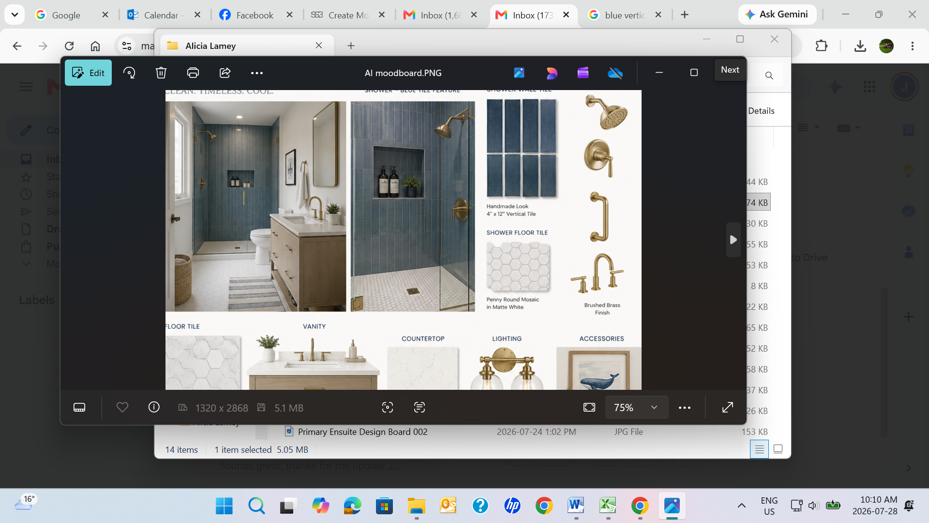Show hidden system tray icons
The height and width of the screenshot is (523, 929).
click(741, 506)
